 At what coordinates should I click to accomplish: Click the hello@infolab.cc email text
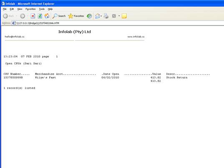pos(15,37)
